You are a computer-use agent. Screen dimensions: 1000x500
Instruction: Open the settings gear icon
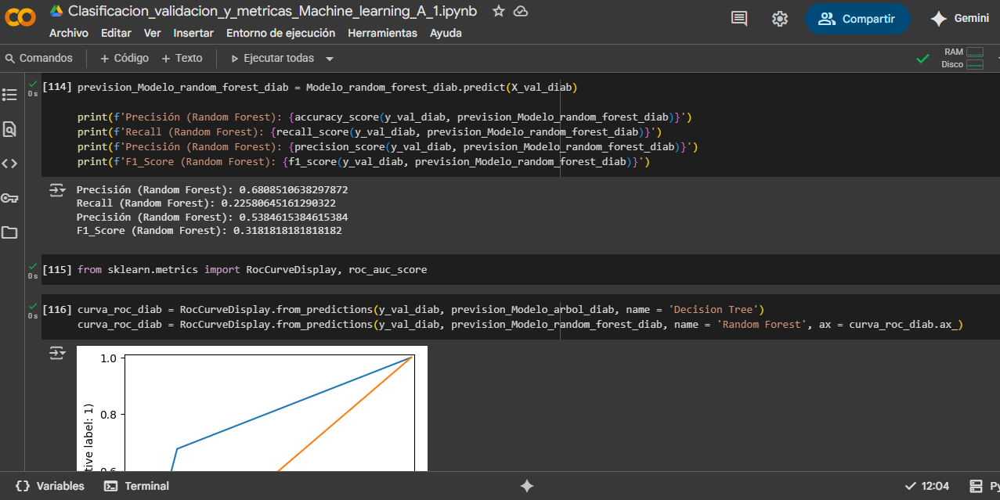[x=779, y=19]
